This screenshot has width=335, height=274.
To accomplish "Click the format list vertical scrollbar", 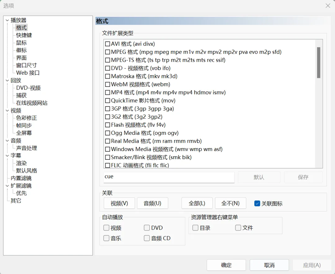I will pyautogui.click(x=319, y=62).
